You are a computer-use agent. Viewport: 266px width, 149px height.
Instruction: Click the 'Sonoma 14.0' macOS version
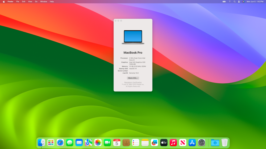coord(134,73)
